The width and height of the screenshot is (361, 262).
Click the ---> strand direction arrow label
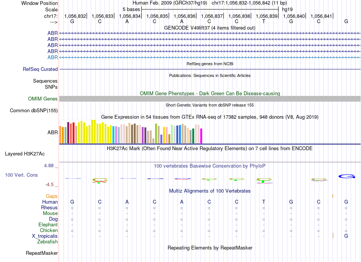(x=54, y=22)
